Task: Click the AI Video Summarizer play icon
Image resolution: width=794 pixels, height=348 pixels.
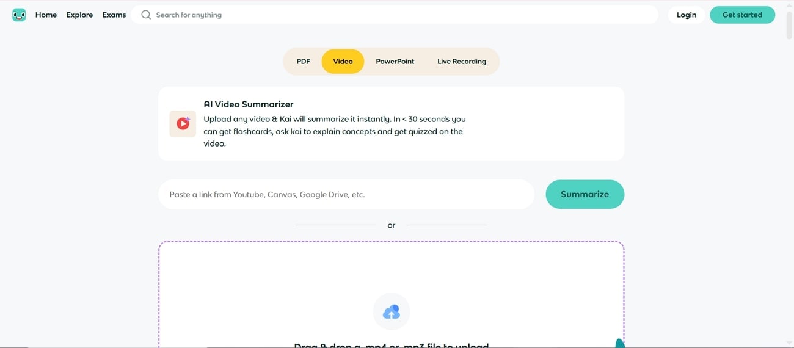Action: [183, 124]
